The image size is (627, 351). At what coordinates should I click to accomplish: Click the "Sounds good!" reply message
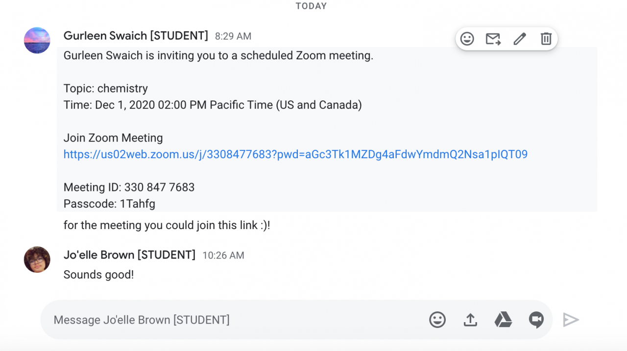(x=98, y=275)
